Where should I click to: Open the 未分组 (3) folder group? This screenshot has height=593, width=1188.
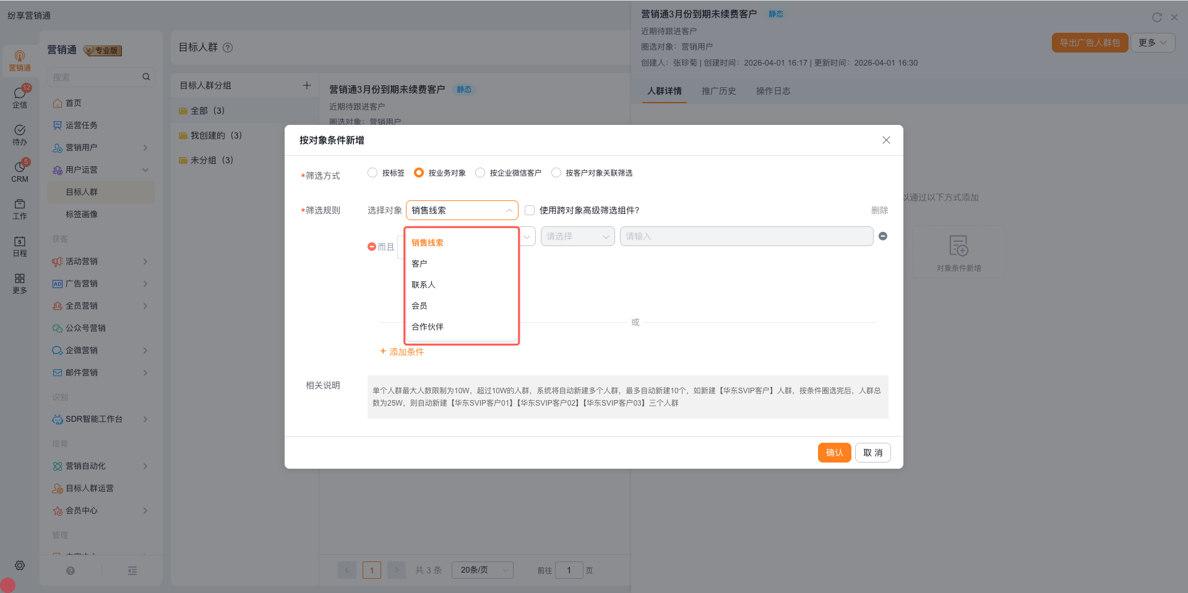pos(244,160)
